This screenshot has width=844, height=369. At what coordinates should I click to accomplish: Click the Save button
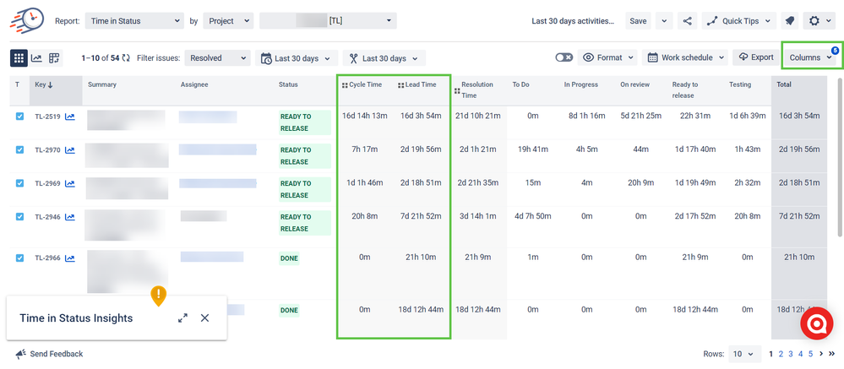(638, 21)
